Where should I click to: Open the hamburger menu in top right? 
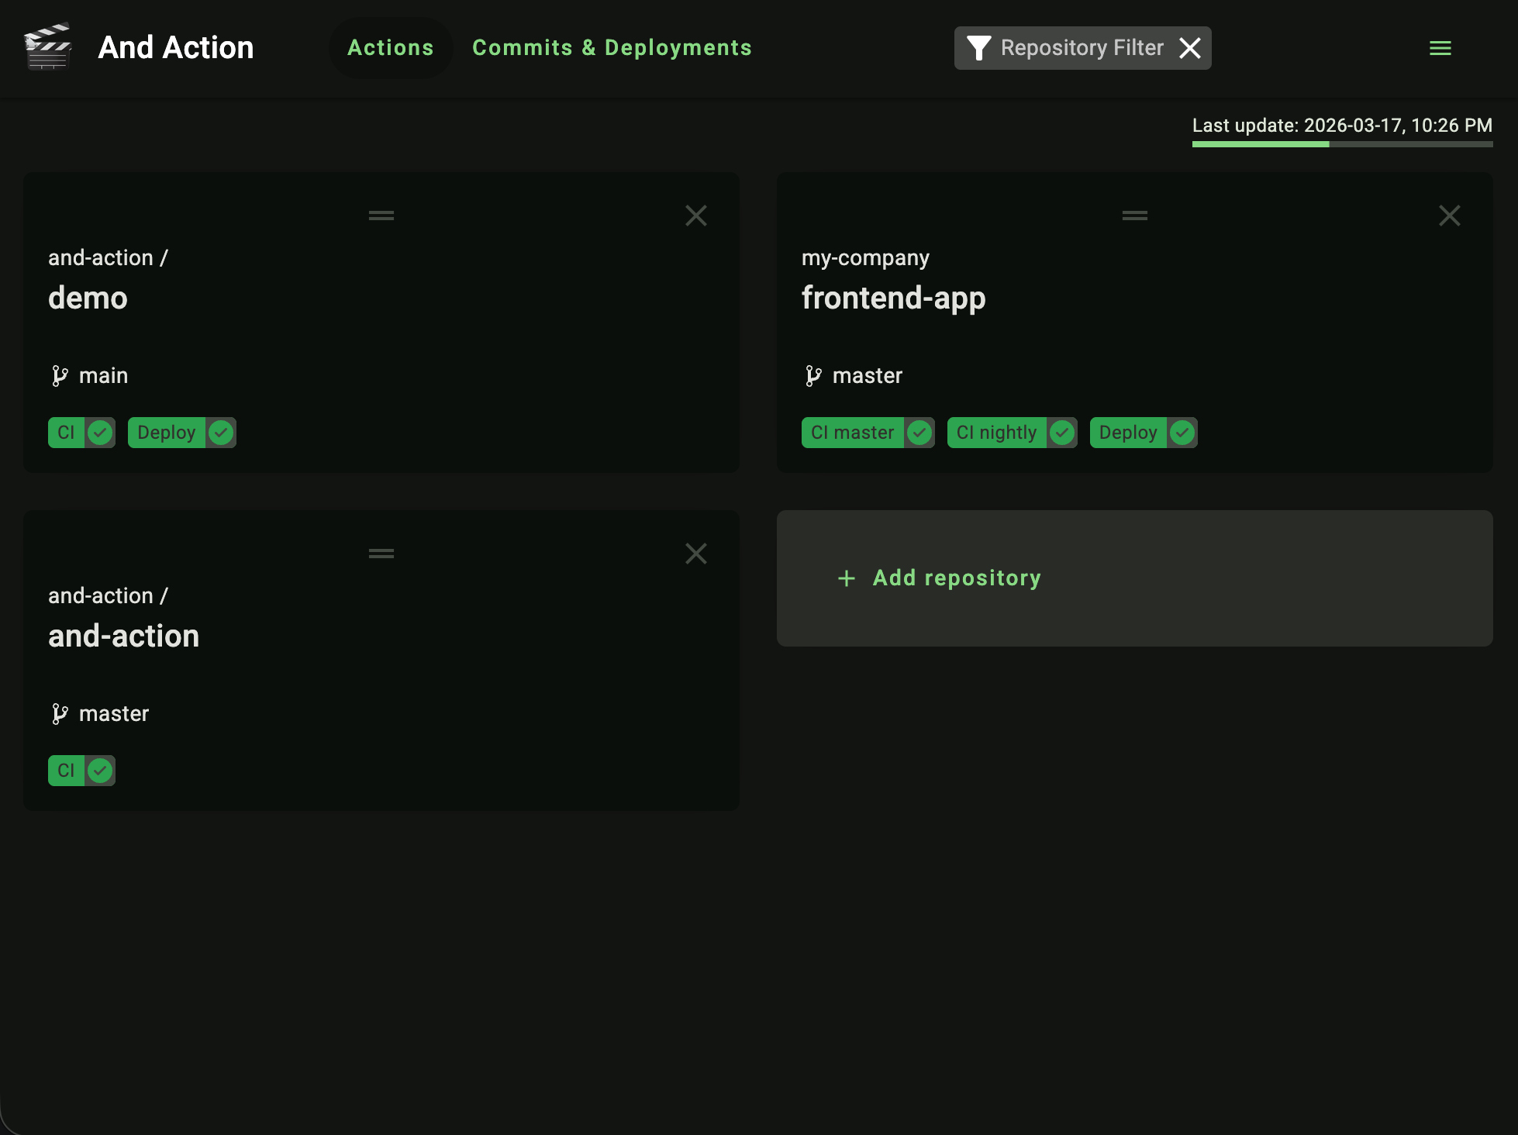(x=1439, y=47)
